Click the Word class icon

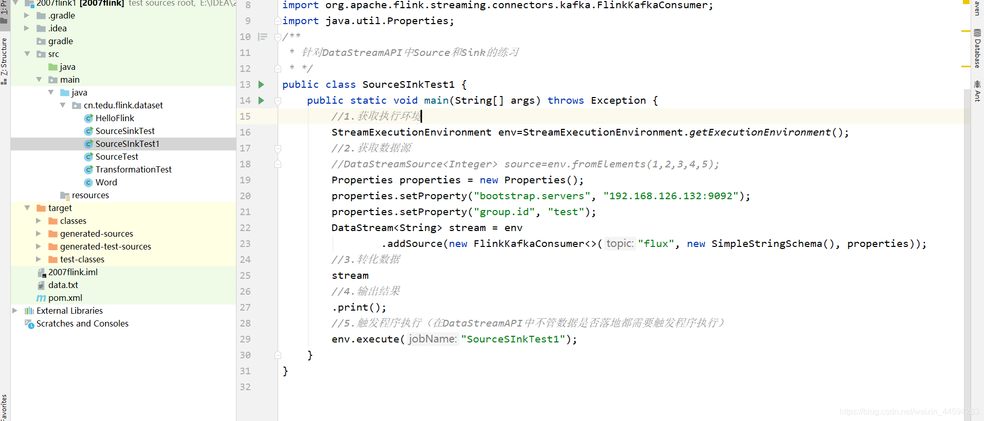pos(88,182)
